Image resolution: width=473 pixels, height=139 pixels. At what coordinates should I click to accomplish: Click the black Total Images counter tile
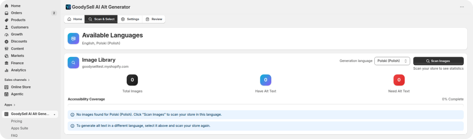pyautogui.click(x=132, y=80)
